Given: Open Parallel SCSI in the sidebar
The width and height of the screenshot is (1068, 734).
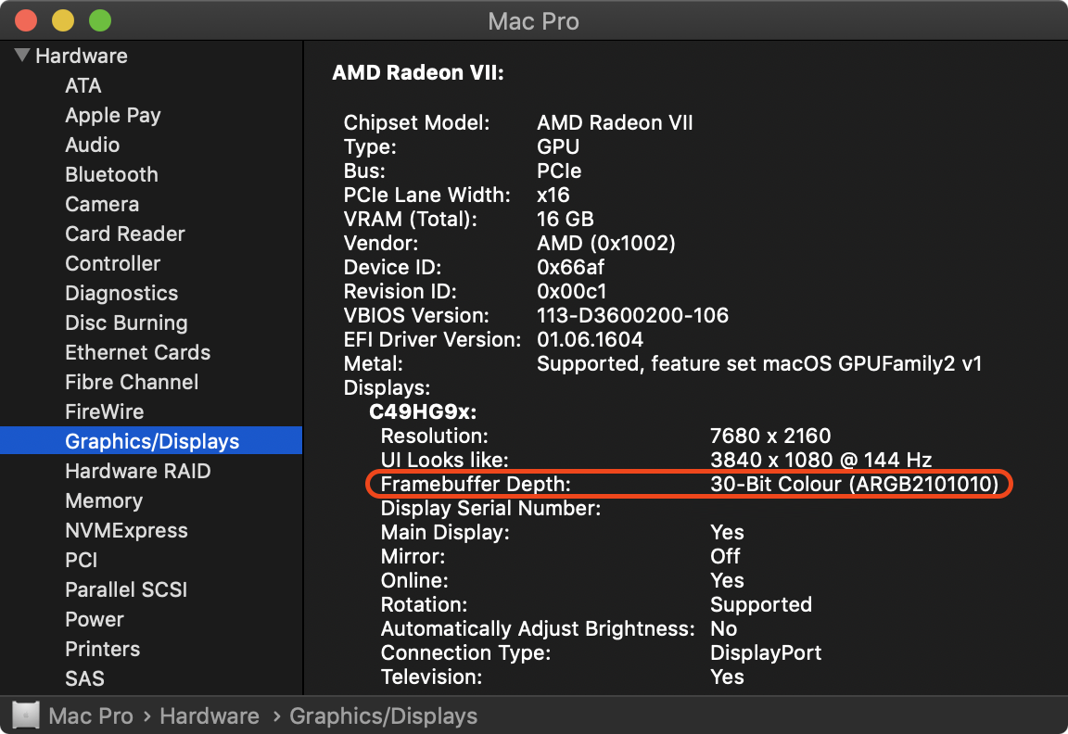Looking at the screenshot, I should click(x=127, y=589).
